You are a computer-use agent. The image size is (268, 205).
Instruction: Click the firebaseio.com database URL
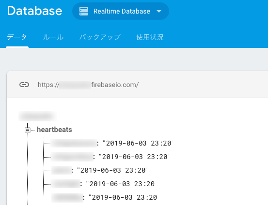(x=88, y=85)
